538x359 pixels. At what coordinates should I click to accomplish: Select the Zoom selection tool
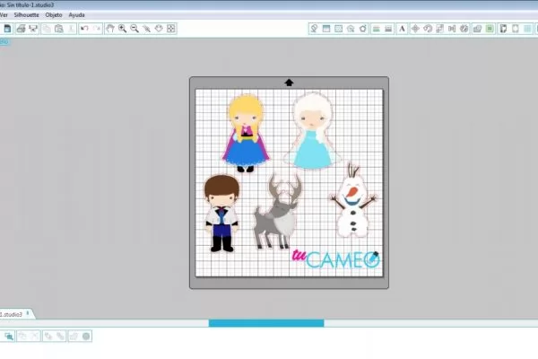(146, 29)
